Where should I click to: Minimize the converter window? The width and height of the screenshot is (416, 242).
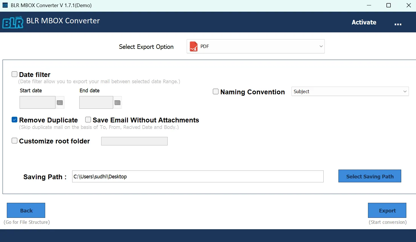369,5
